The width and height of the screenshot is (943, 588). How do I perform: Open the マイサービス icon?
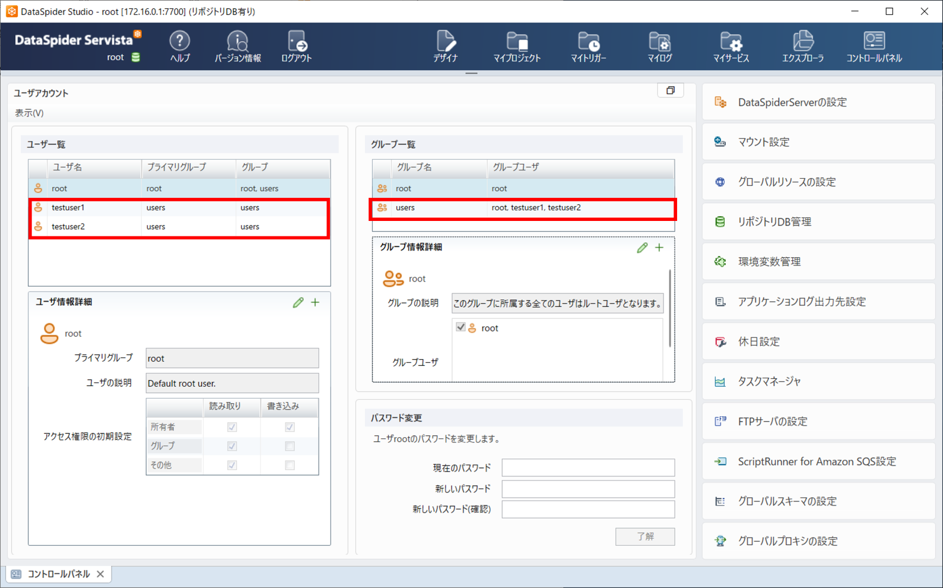[x=731, y=46]
